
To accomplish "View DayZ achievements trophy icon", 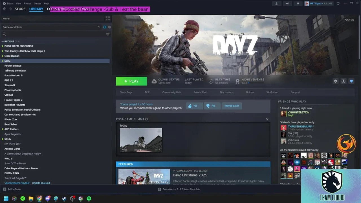I will pos(238,81).
